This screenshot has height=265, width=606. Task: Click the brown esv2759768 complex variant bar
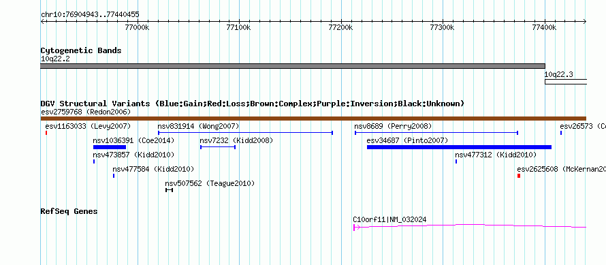(x=313, y=119)
